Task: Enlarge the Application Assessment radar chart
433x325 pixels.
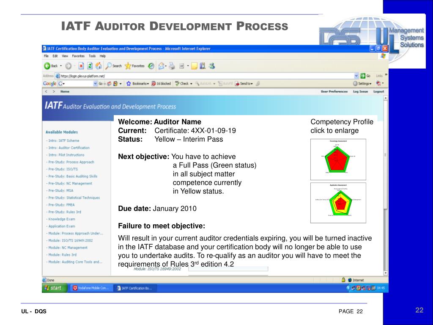Action: [338, 203]
